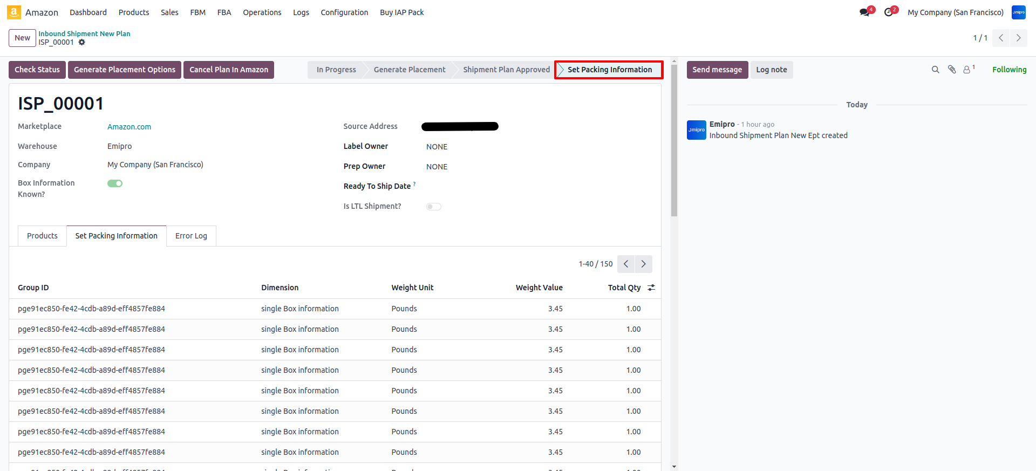Go to next page of packing list
Image resolution: width=1036 pixels, height=471 pixels.
[x=643, y=264]
